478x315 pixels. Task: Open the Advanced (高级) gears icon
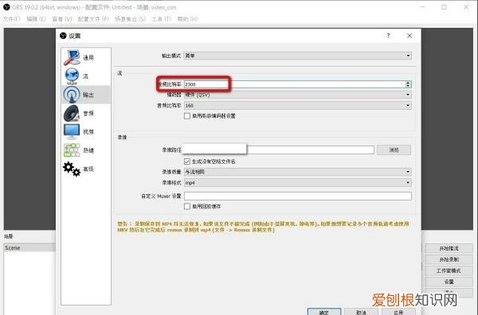[x=72, y=169]
